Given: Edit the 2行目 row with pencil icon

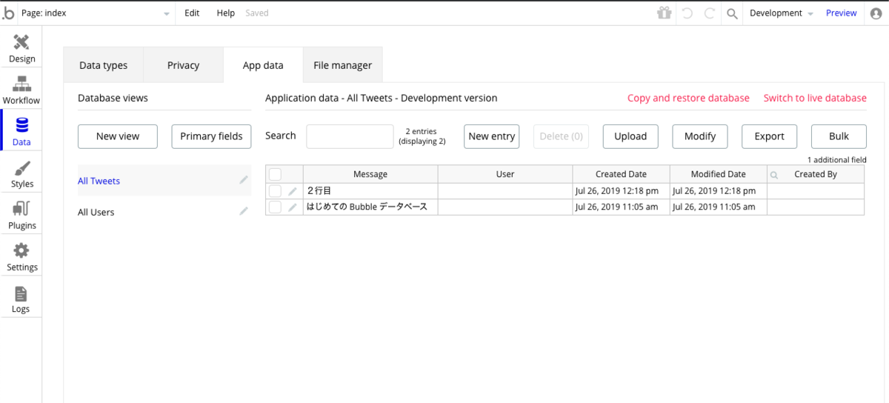Looking at the screenshot, I should pyautogui.click(x=293, y=191).
